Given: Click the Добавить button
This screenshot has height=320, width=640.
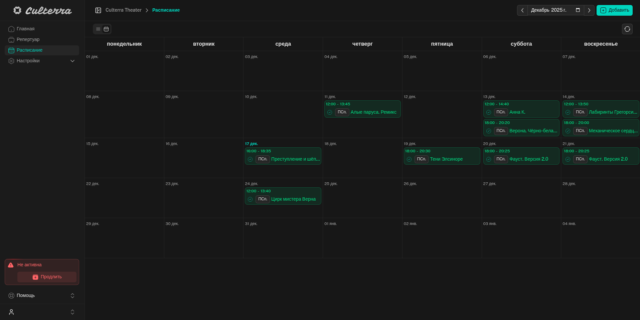Looking at the screenshot, I should pos(614,10).
